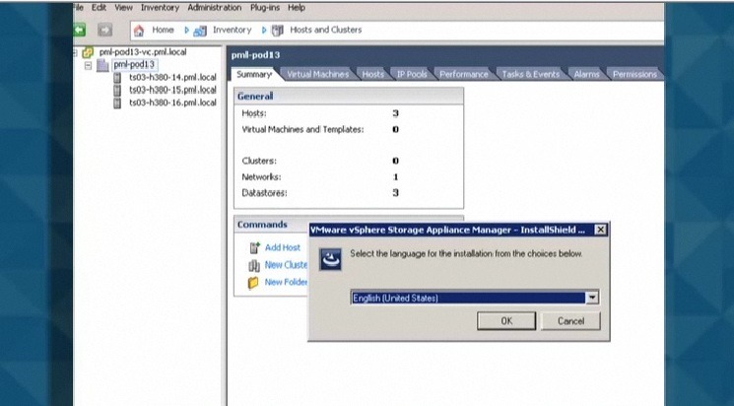Open the View menu
This screenshot has height=406, width=734.
(x=123, y=8)
